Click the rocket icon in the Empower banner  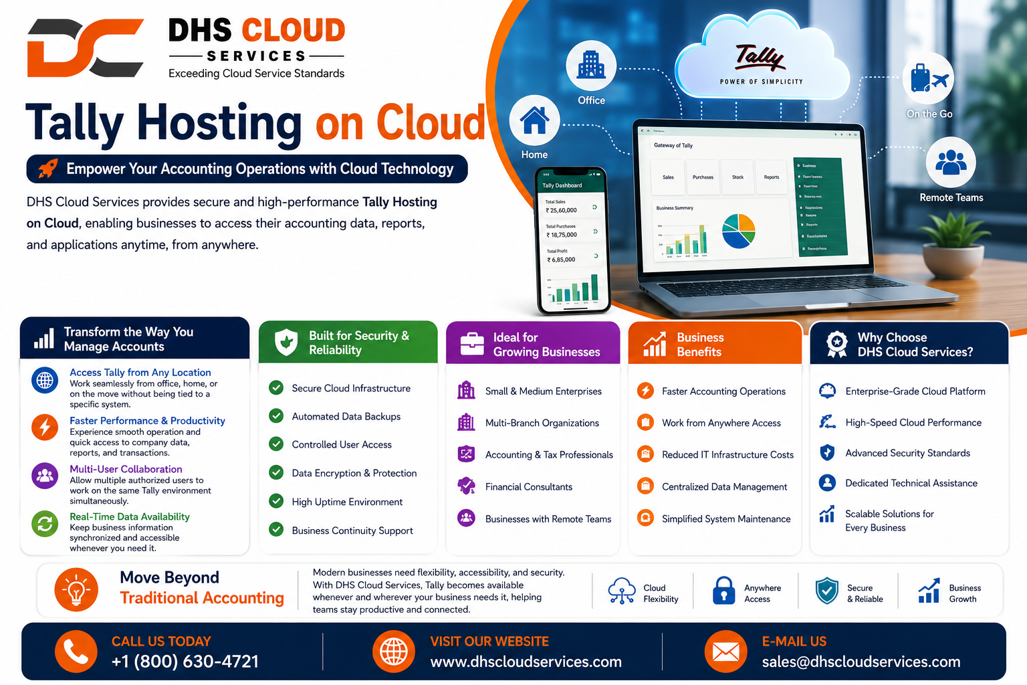(x=47, y=169)
